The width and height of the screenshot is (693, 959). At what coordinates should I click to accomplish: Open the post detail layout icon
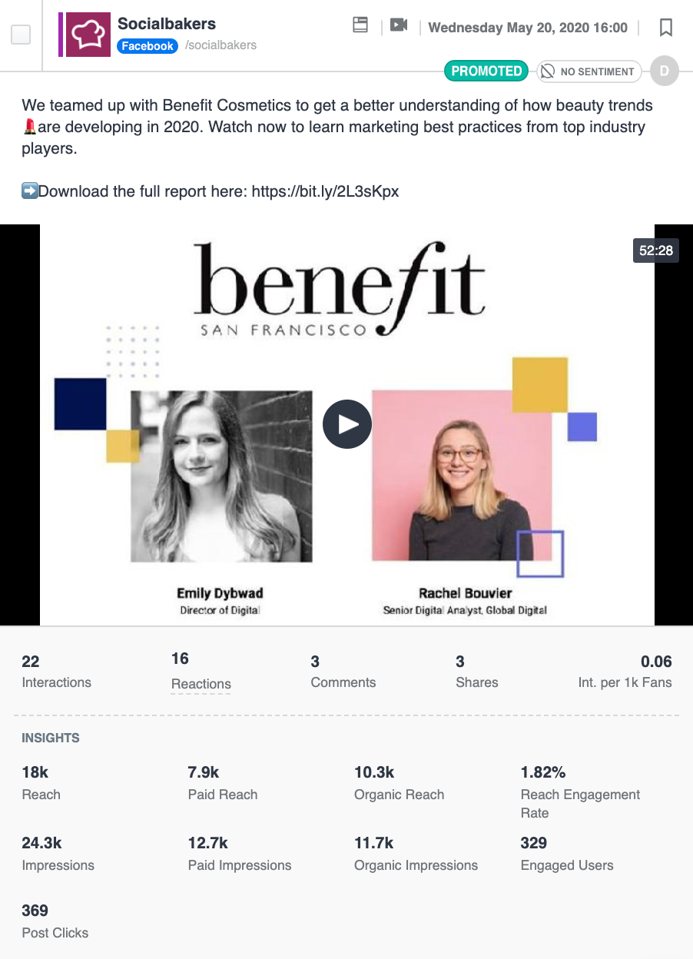coord(360,25)
